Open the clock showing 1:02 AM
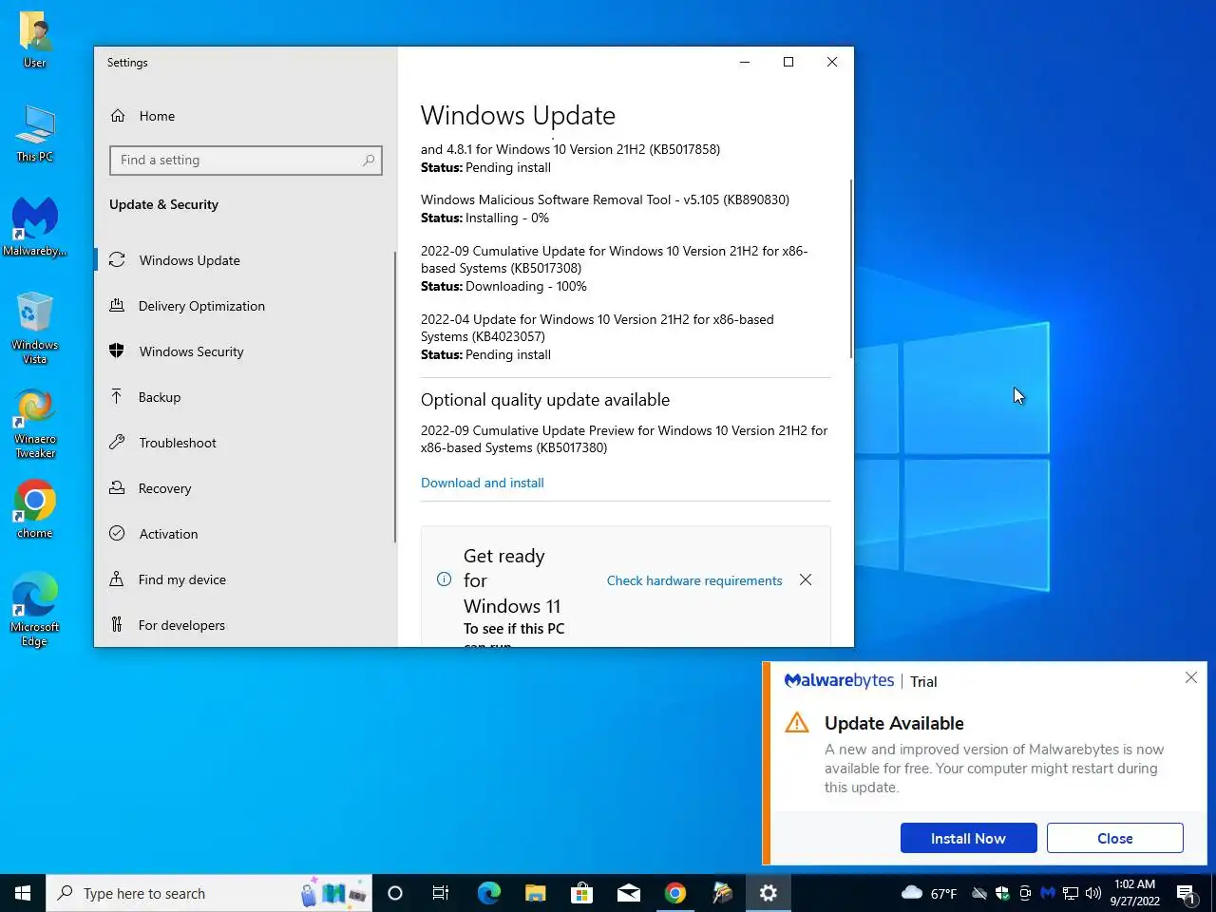Viewport: 1216px width, 912px height. coord(1135,893)
